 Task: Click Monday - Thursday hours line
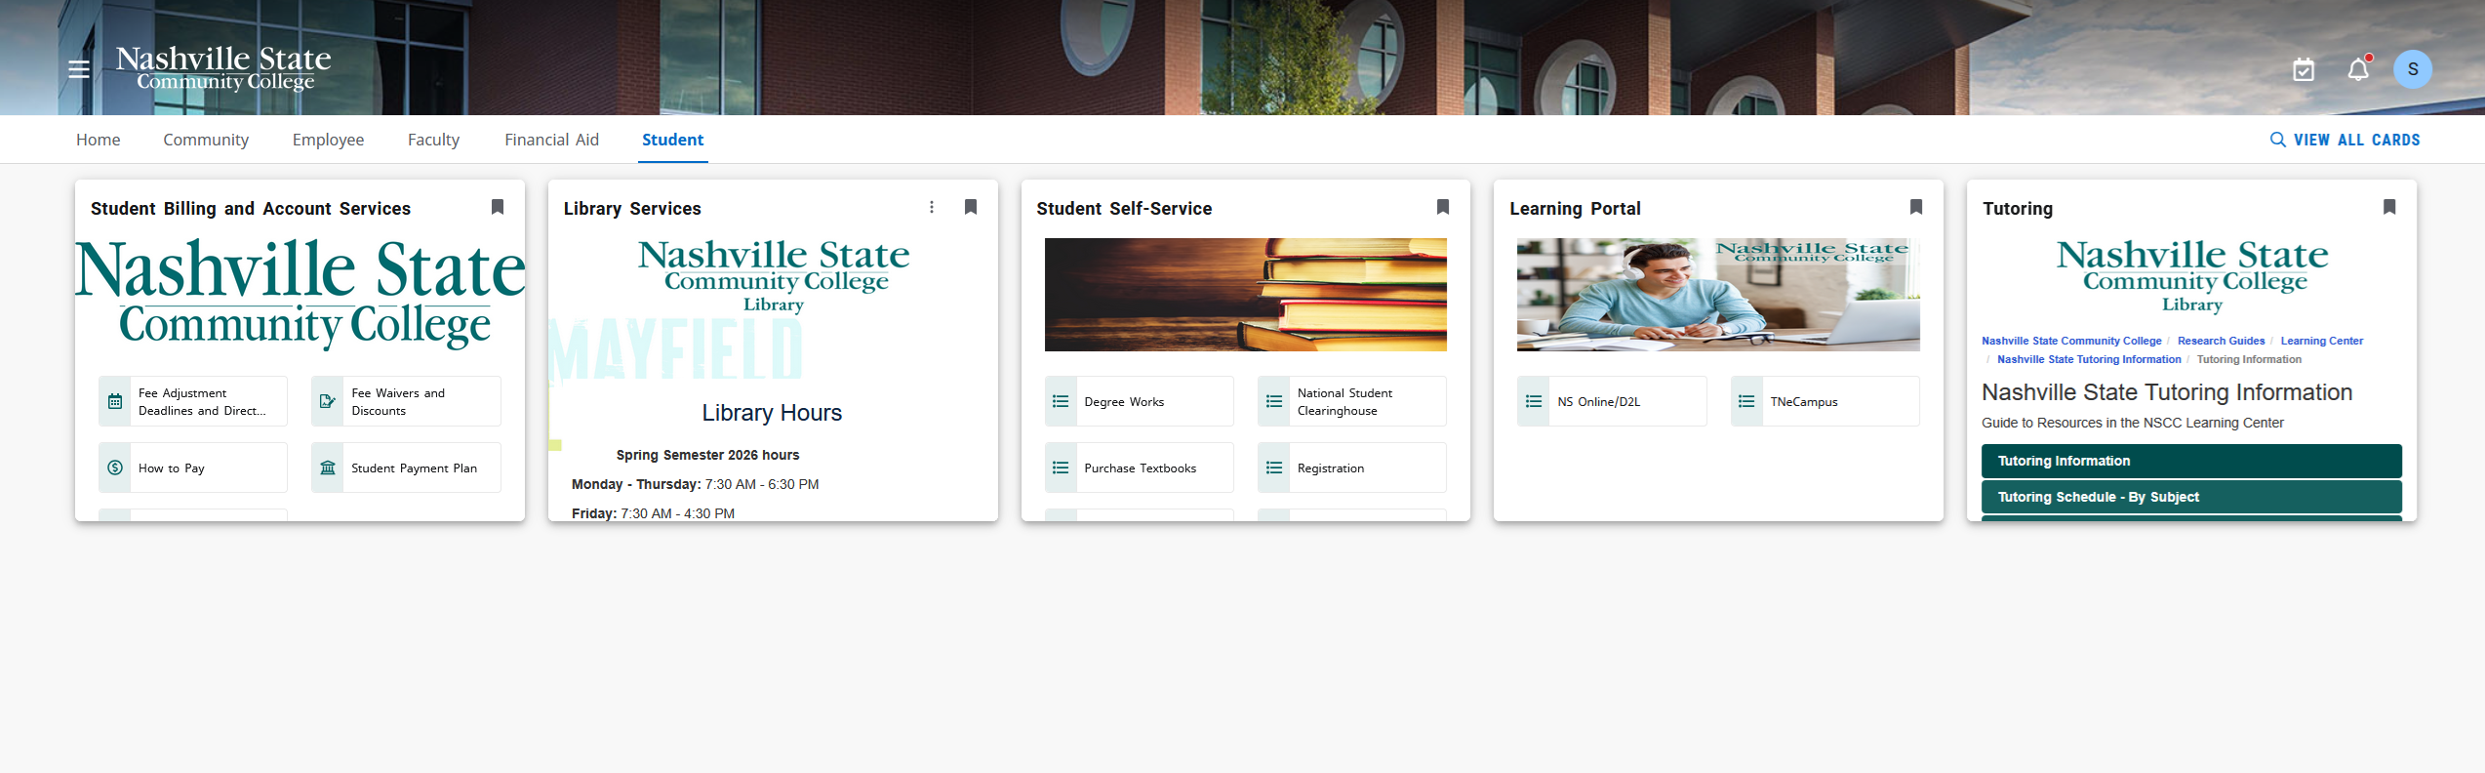[x=695, y=484]
